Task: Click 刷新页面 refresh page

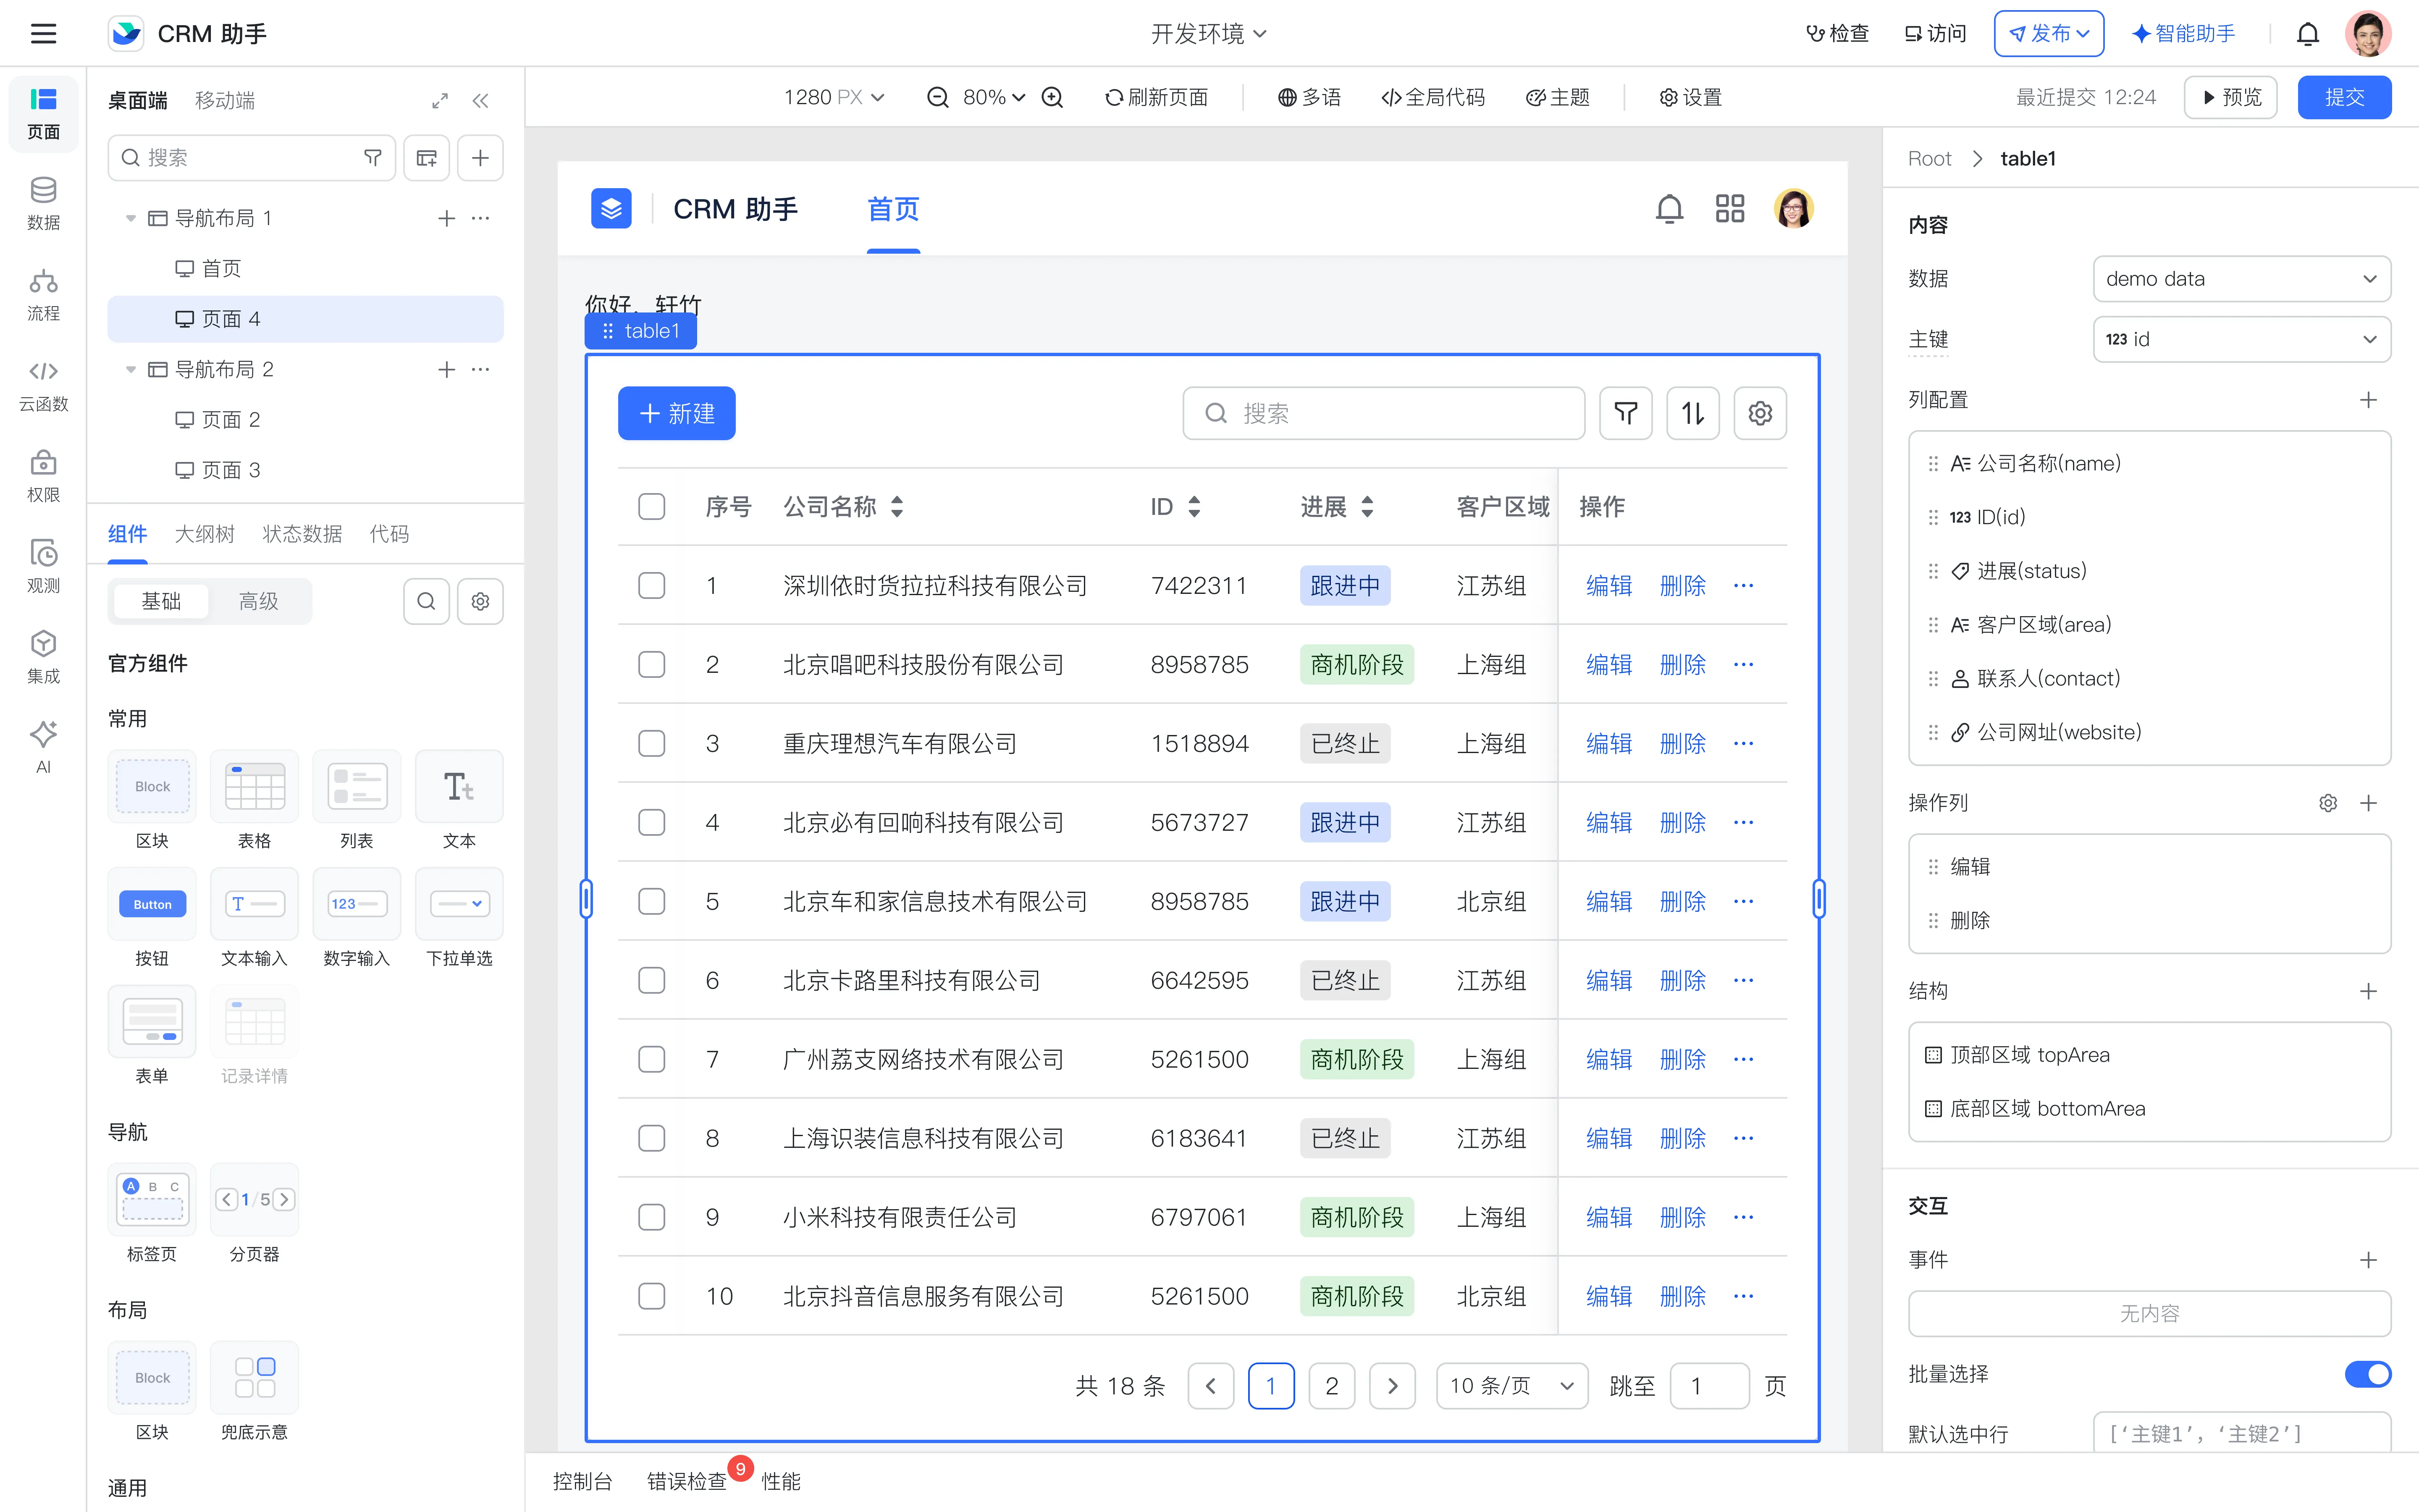Action: coord(1157,97)
